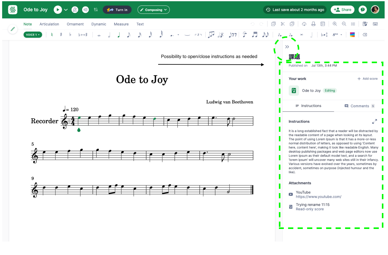Click the two separate eighth notes icon
This screenshot has width=388, height=255.
[x=265, y=35]
